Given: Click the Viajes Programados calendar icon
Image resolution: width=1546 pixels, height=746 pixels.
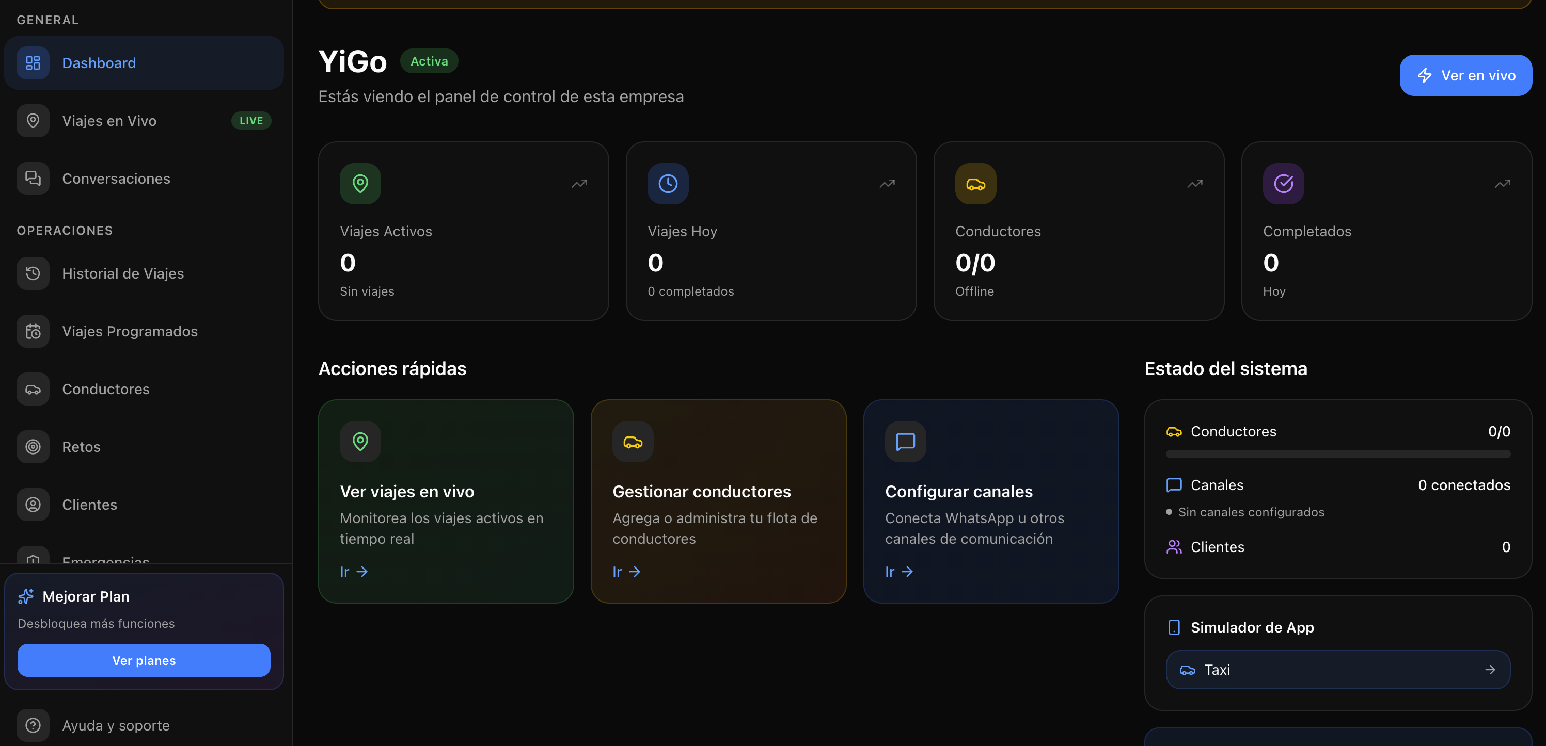Looking at the screenshot, I should [33, 331].
